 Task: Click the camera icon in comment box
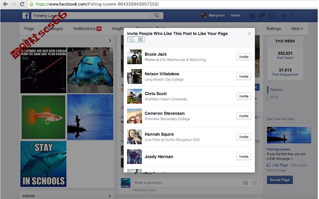(246, 183)
